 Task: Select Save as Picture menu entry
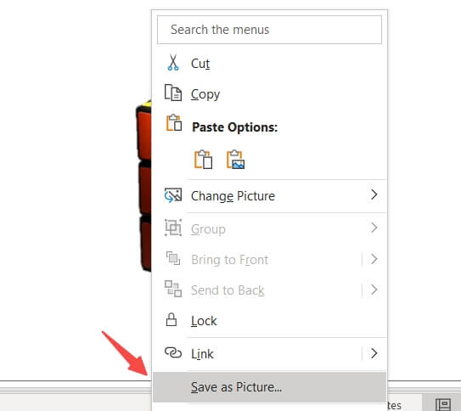[x=269, y=387]
